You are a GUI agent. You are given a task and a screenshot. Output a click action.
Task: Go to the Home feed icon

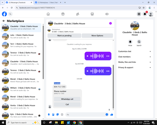coord(48,14)
